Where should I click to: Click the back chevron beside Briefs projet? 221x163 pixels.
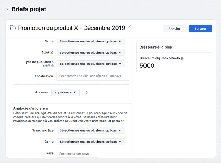[x=7, y=9]
